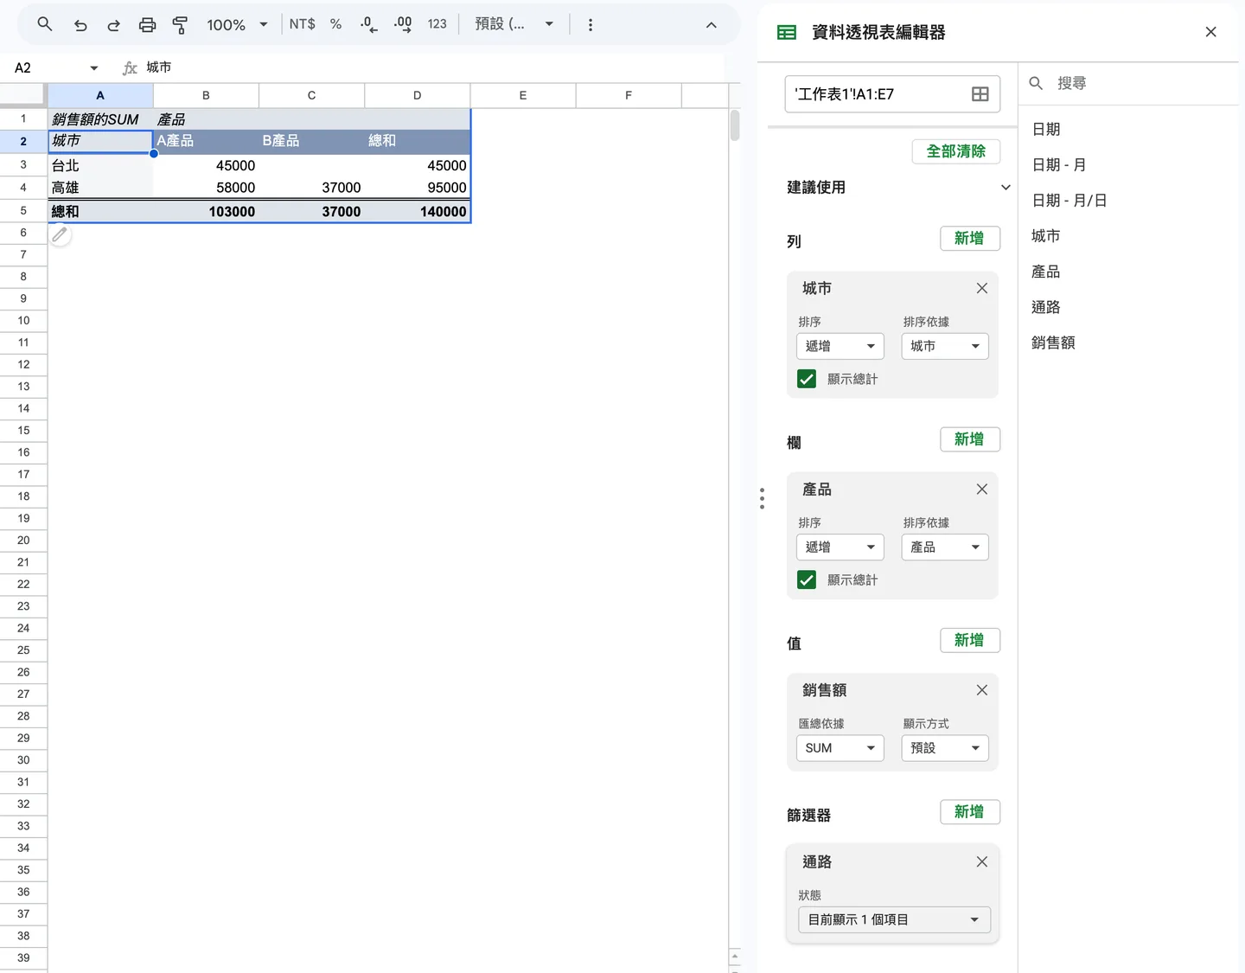Undo the last action
The width and height of the screenshot is (1245, 973).
80,25
